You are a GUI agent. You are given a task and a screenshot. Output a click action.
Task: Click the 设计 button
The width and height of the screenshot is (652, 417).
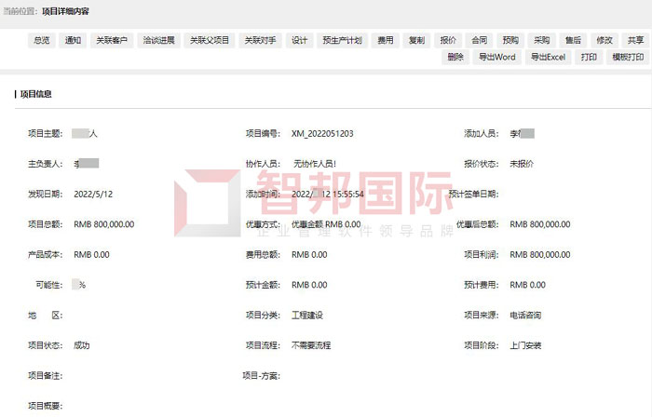(299, 41)
